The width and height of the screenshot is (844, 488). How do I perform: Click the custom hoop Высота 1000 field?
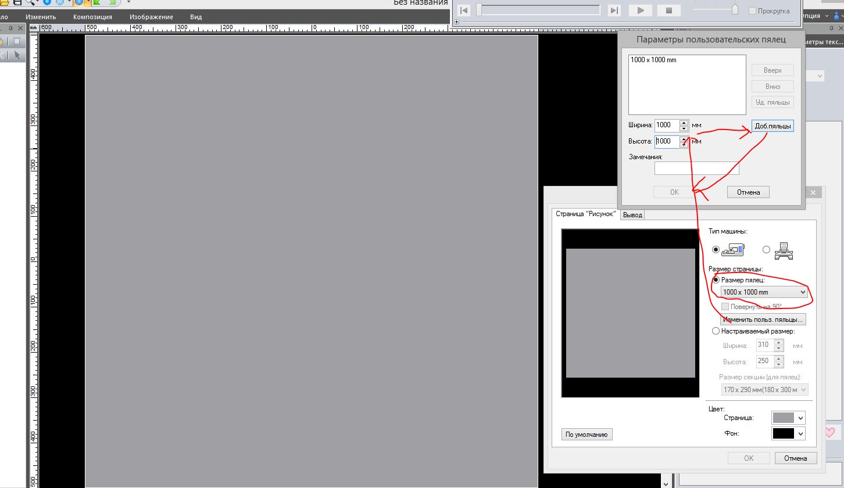[x=667, y=141]
